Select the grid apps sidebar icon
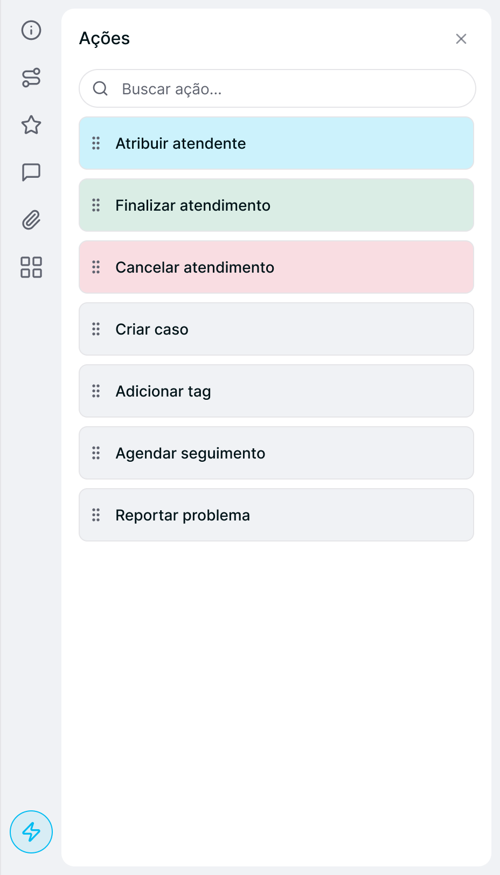 31,267
